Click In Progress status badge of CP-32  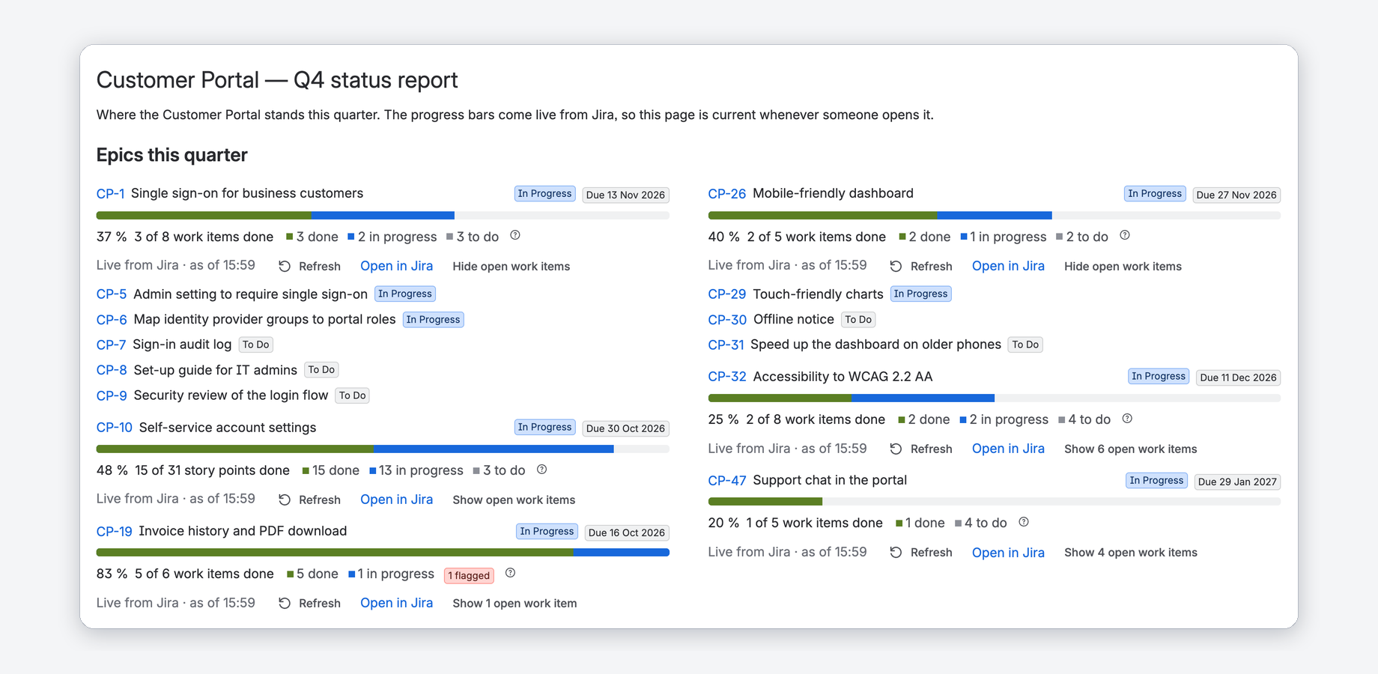(x=1159, y=376)
